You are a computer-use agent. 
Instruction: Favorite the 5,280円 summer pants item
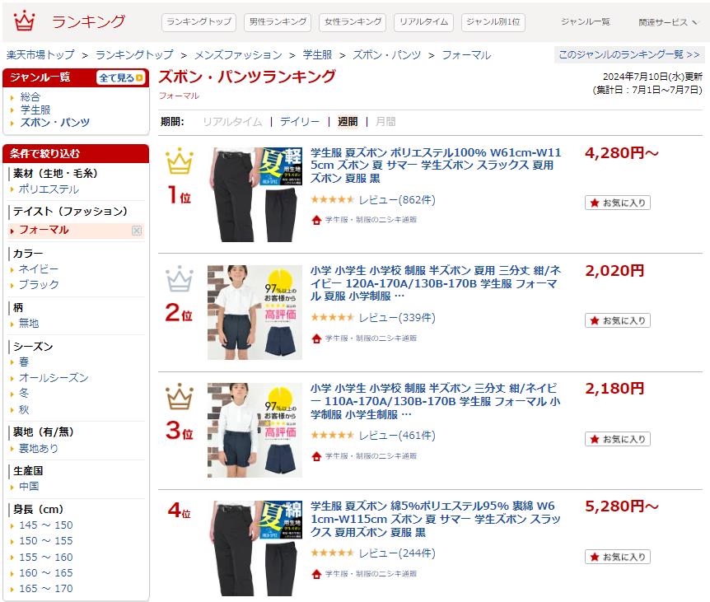click(618, 557)
